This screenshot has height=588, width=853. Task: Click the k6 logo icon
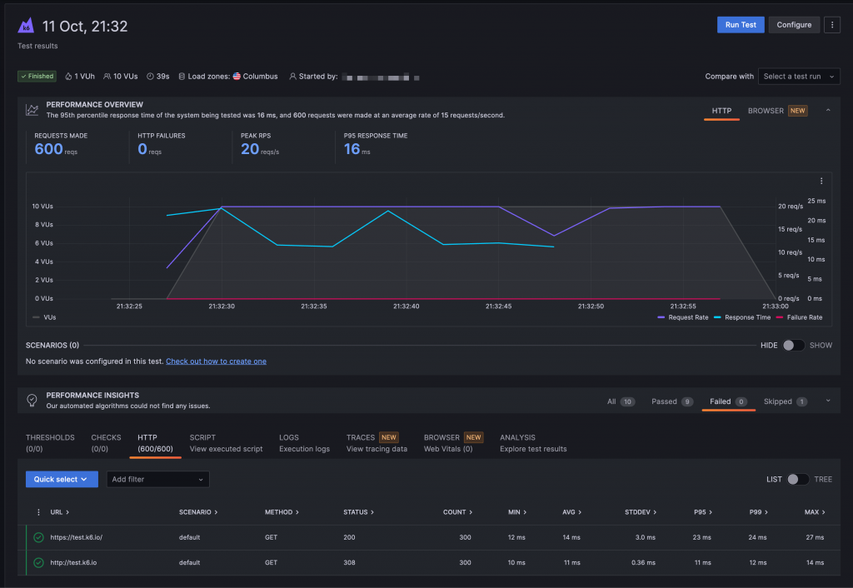[x=27, y=26]
